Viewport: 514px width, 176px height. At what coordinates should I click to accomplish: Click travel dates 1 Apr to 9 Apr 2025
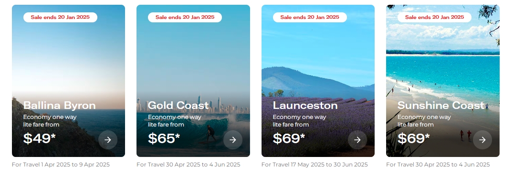coord(61,165)
